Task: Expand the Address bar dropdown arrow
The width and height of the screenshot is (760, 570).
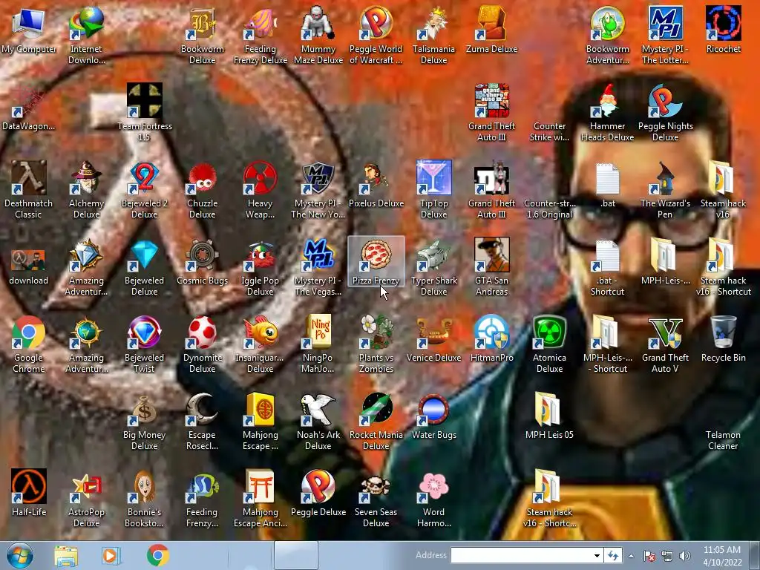Action: [597, 555]
